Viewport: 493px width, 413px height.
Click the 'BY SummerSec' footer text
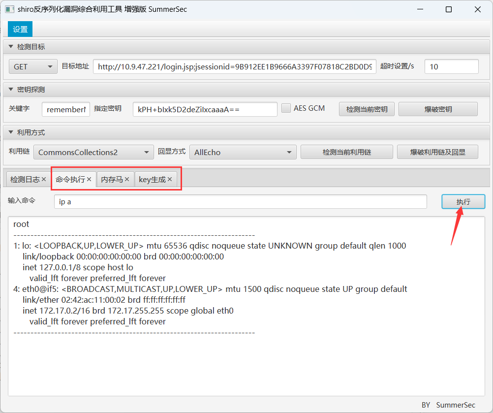[x=448, y=405]
